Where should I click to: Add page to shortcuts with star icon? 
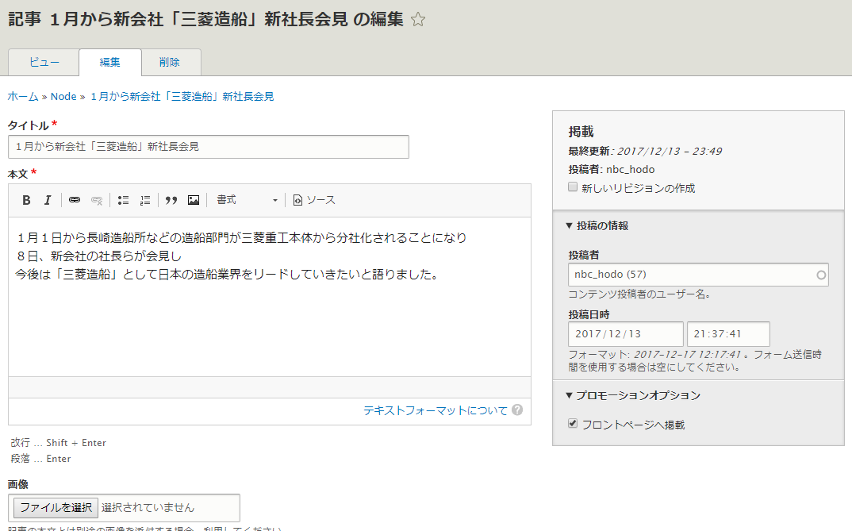click(418, 20)
